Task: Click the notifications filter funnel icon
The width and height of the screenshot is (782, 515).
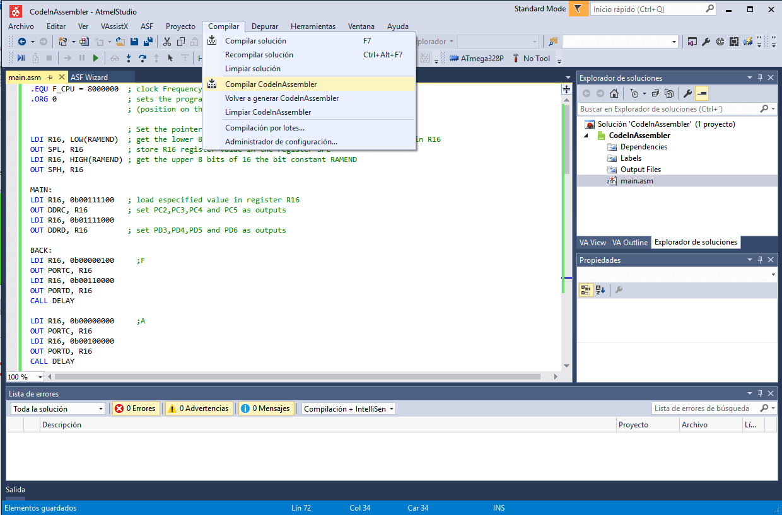Action: click(x=578, y=9)
